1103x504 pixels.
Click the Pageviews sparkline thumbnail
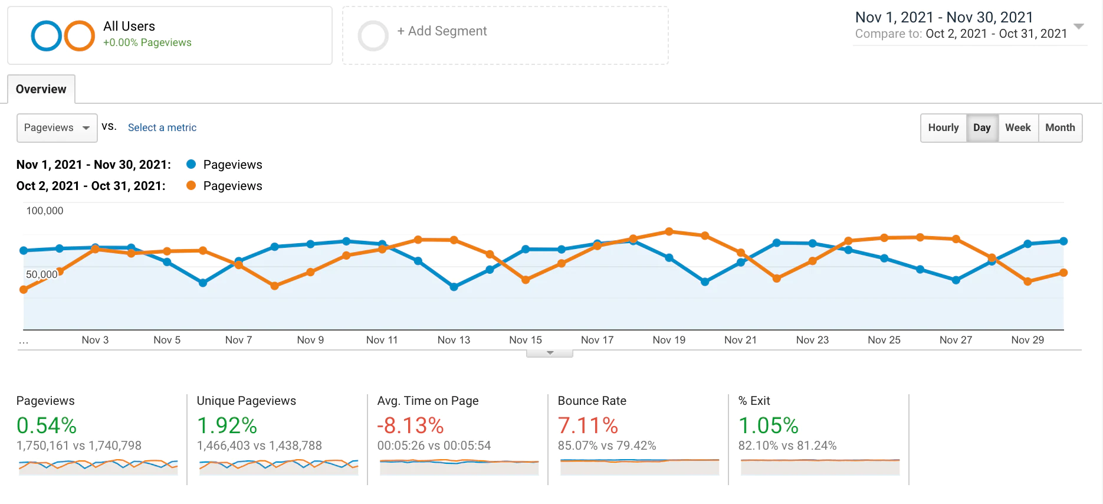pos(98,467)
